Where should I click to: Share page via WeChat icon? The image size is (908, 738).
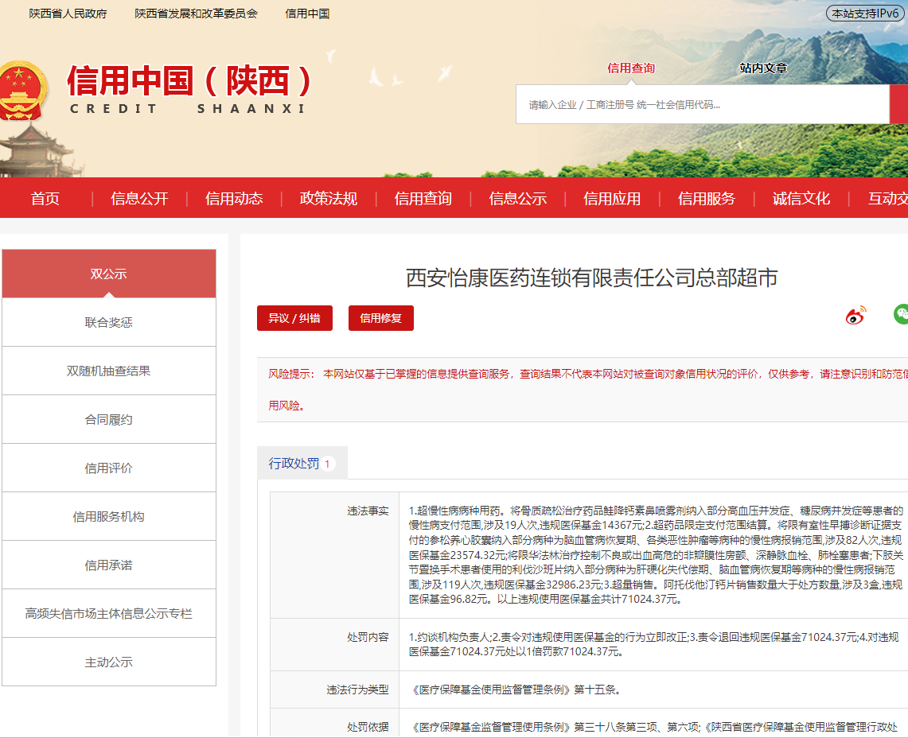click(x=901, y=314)
